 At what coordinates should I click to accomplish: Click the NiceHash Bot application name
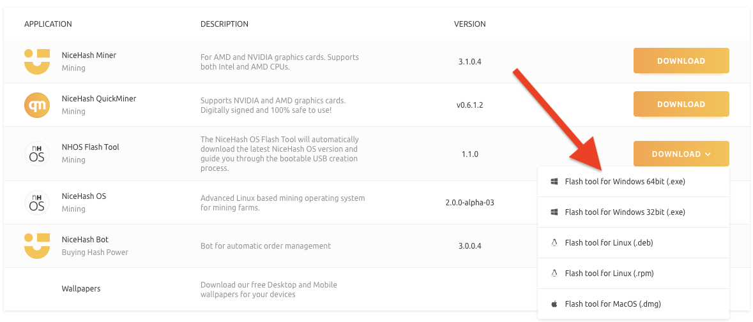(85, 240)
